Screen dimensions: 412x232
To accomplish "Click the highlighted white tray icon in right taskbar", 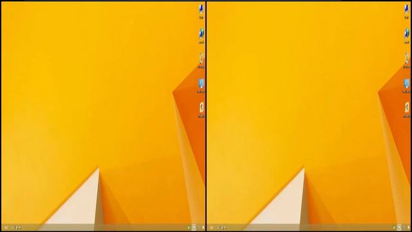I will point(399,227).
